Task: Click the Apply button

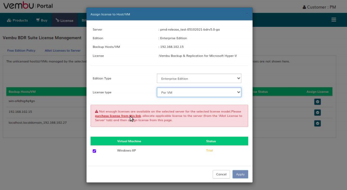Action: pyautogui.click(x=240, y=174)
